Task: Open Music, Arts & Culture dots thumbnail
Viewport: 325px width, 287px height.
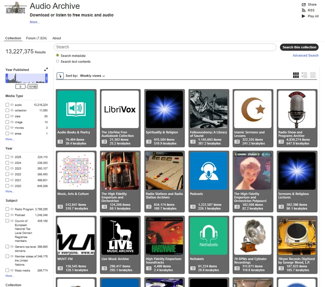Action: pos(76,171)
